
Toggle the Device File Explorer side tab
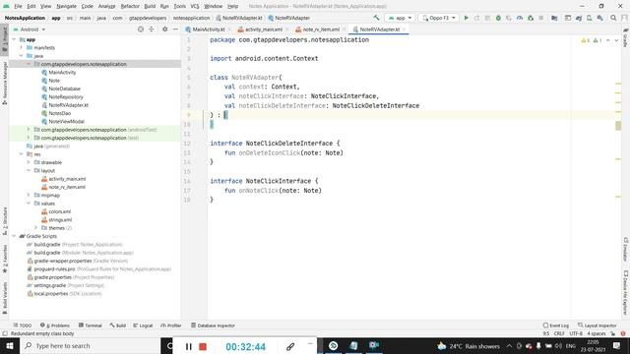pos(626,293)
